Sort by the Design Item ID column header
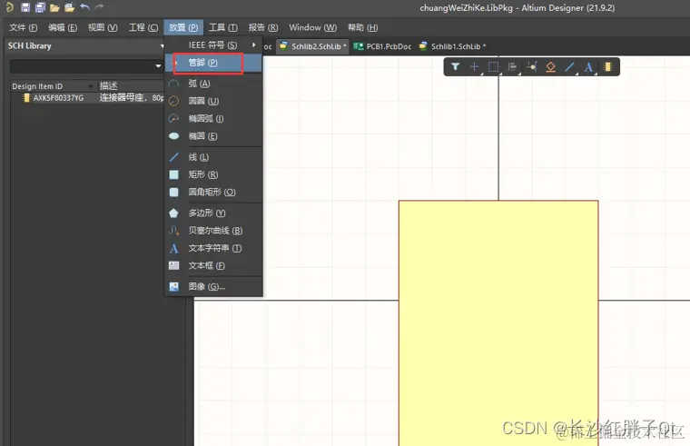The height and width of the screenshot is (446, 690). [53, 86]
